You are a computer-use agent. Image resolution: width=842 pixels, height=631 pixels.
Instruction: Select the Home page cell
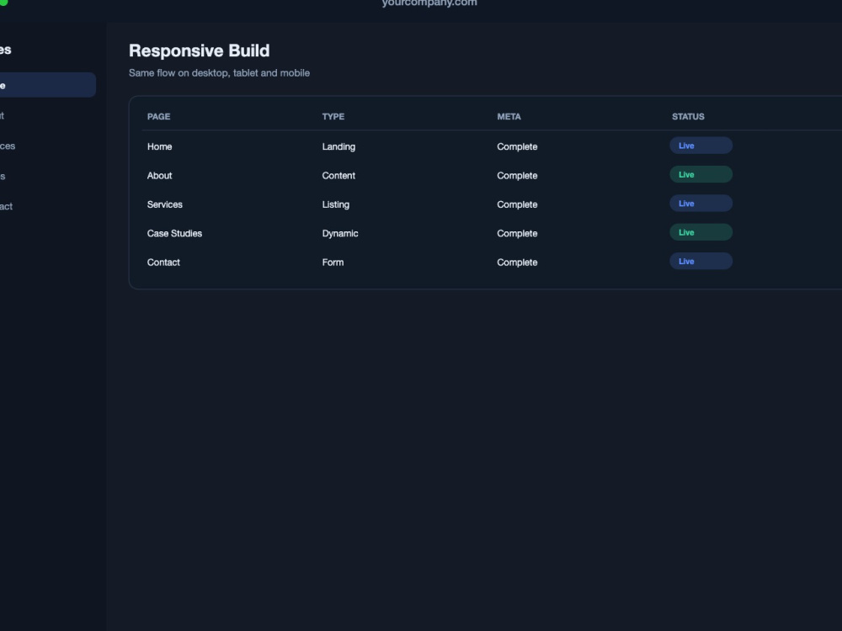[x=159, y=146]
